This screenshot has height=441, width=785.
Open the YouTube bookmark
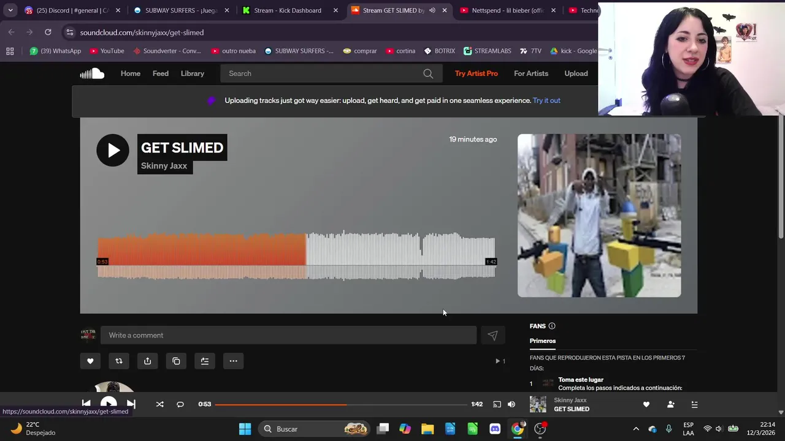point(107,51)
